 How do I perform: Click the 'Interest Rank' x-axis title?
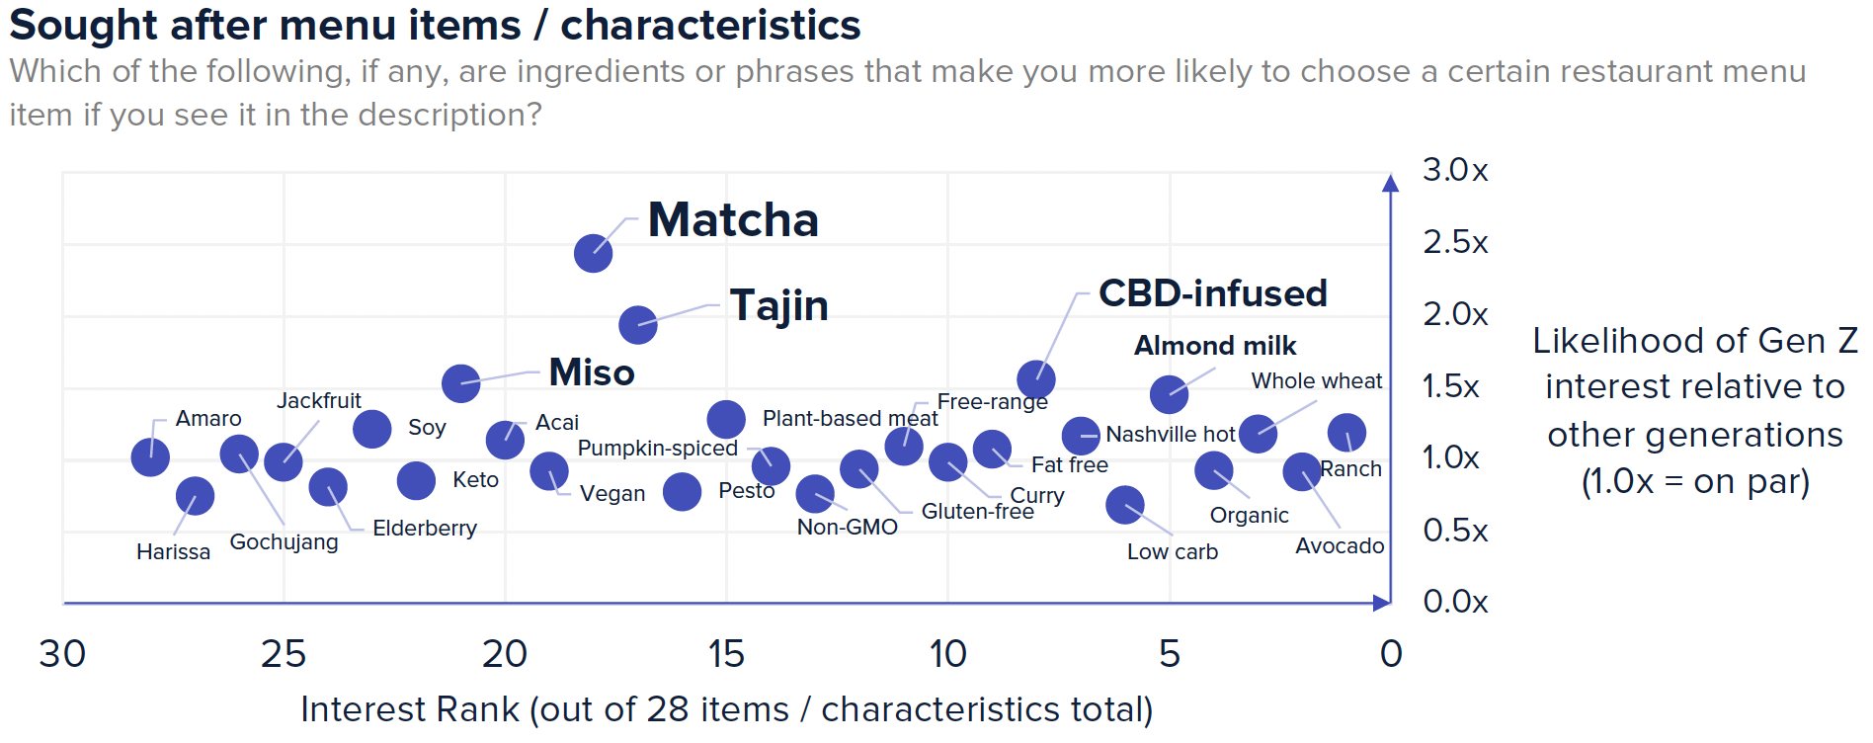(726, 709)
